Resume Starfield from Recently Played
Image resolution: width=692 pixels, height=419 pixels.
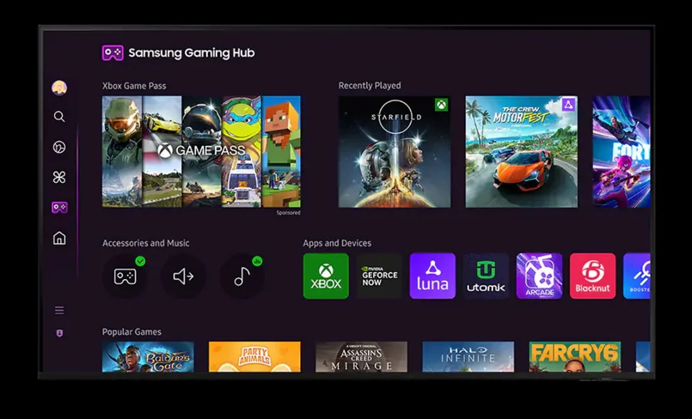click(394, 151)
